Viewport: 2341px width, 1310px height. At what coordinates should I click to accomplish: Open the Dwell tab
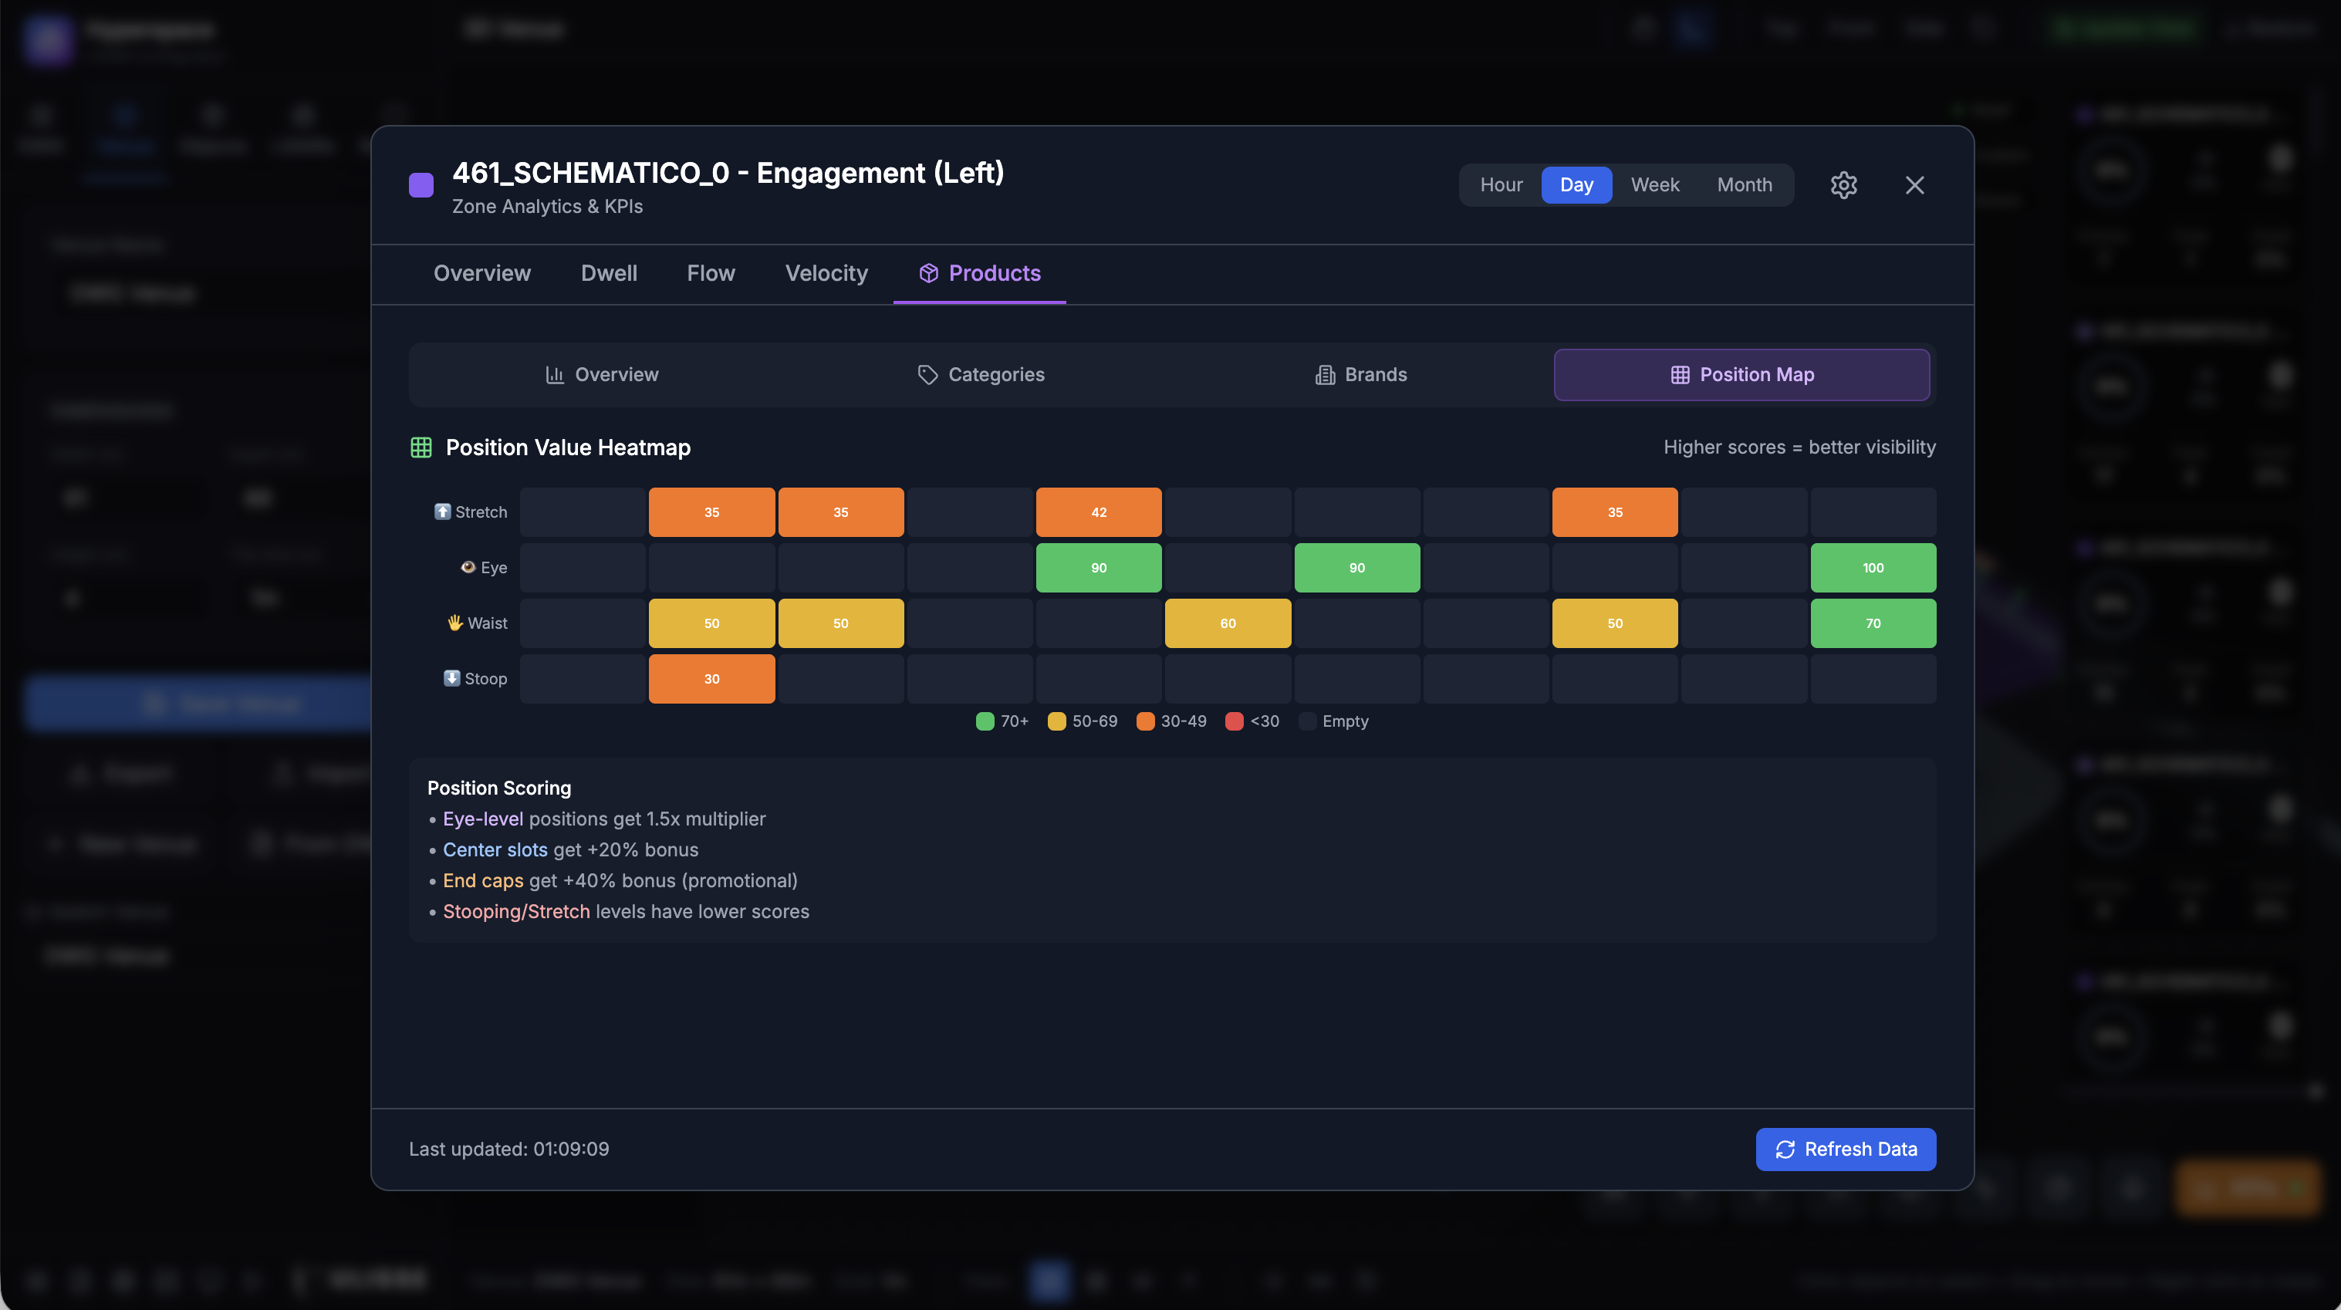point(609,273)
